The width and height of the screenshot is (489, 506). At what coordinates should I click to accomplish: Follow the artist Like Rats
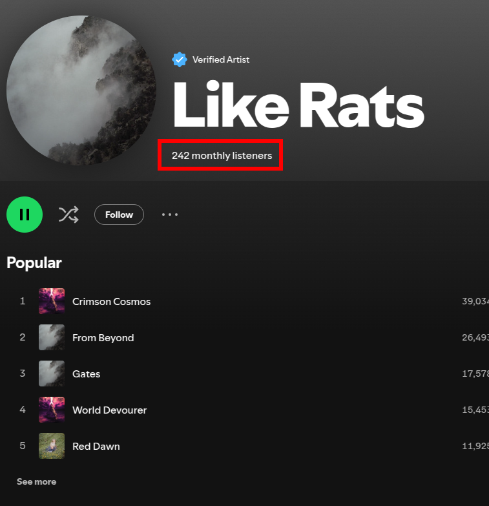point(119,215)
